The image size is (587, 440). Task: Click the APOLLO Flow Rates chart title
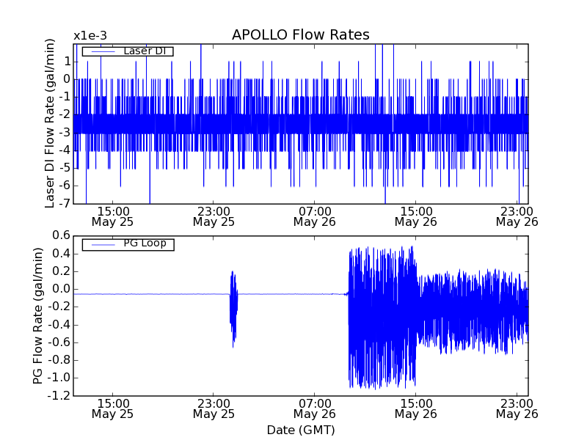(x=300, y=35)
